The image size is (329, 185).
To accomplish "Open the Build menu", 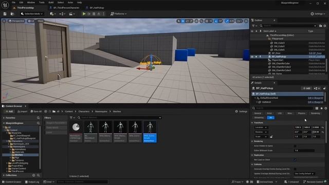I will point(51,3).
